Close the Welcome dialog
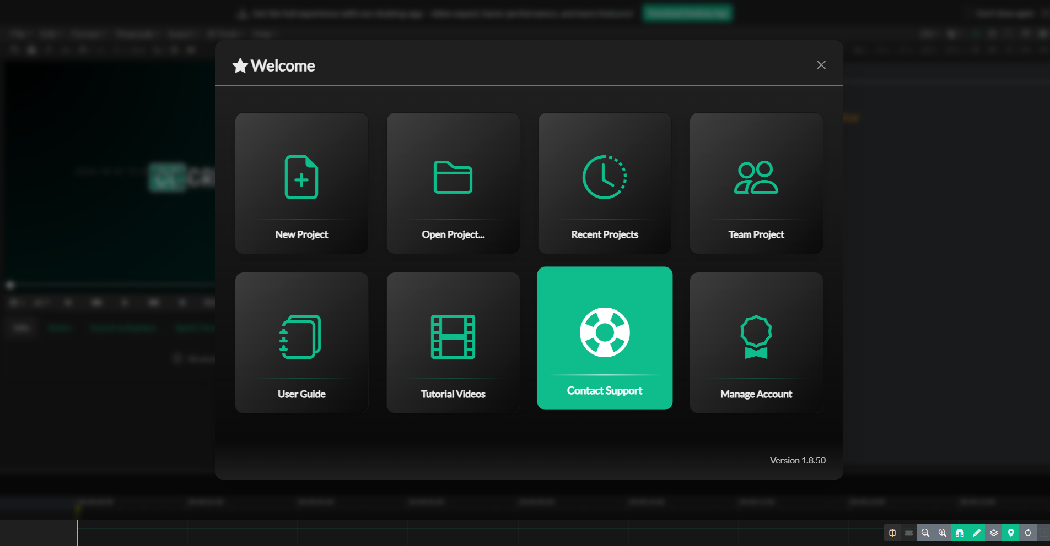The image size is (1050, 546). pyautogui.click(x=821, y=65)
